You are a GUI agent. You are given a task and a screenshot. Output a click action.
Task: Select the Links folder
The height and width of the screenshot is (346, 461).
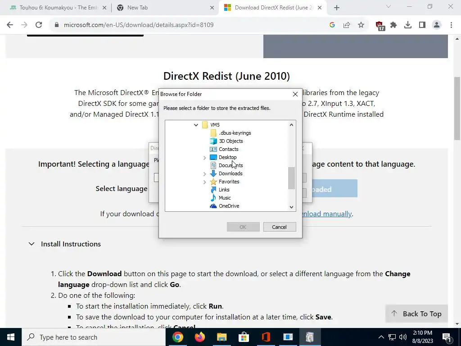[224, 190]
